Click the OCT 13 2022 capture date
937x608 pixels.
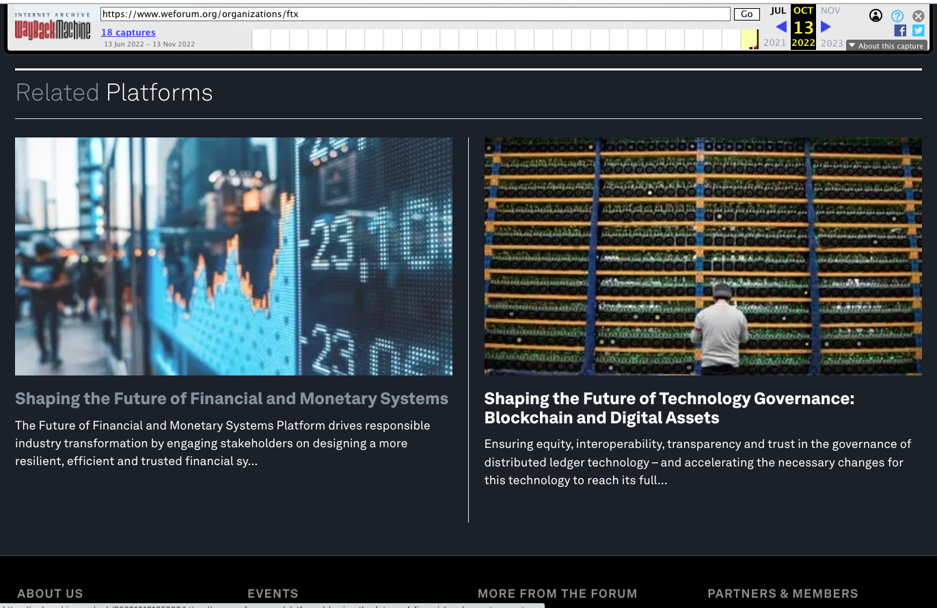[x=803, y=27]
